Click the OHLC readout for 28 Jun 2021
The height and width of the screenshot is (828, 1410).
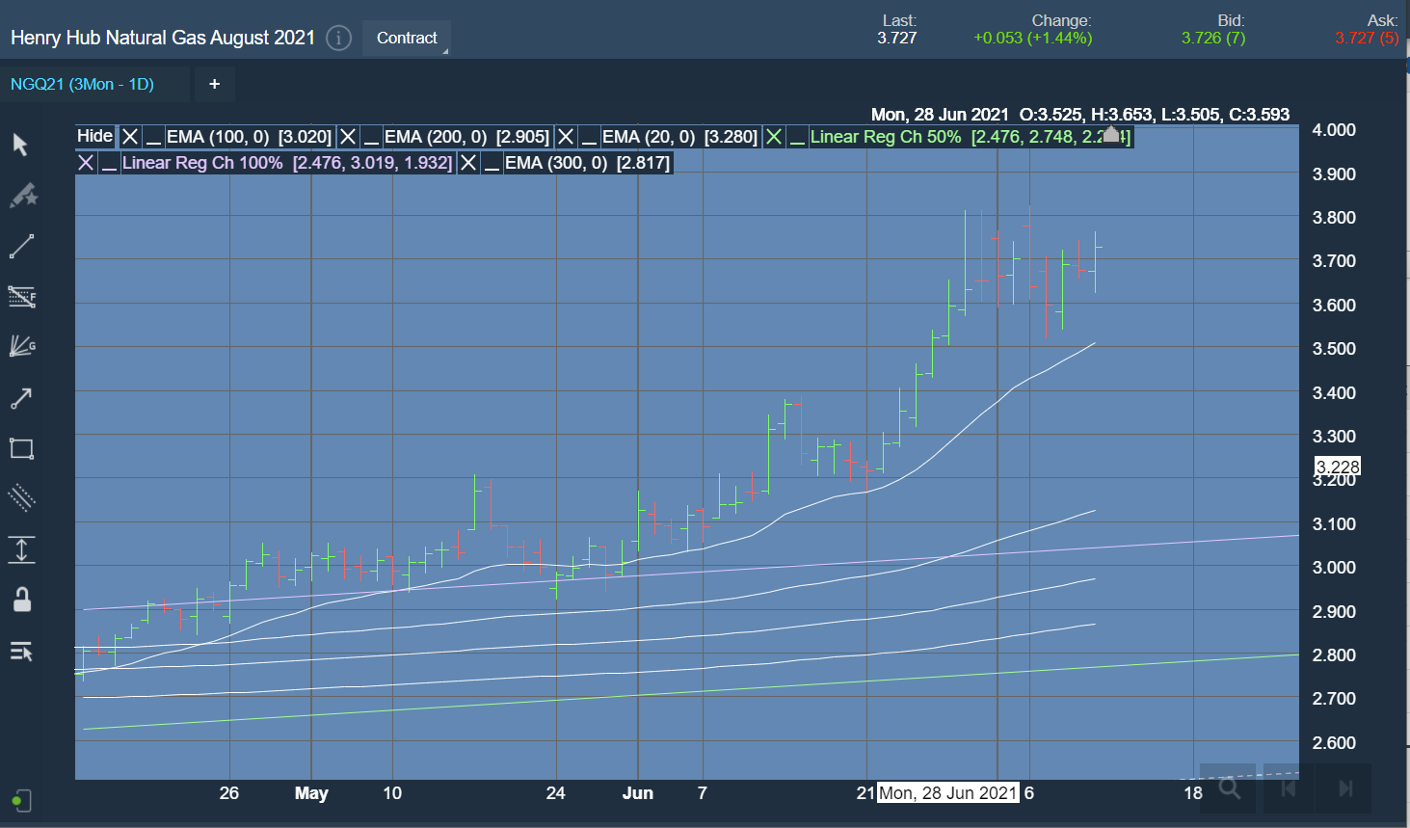click(x=1080, y=114)
